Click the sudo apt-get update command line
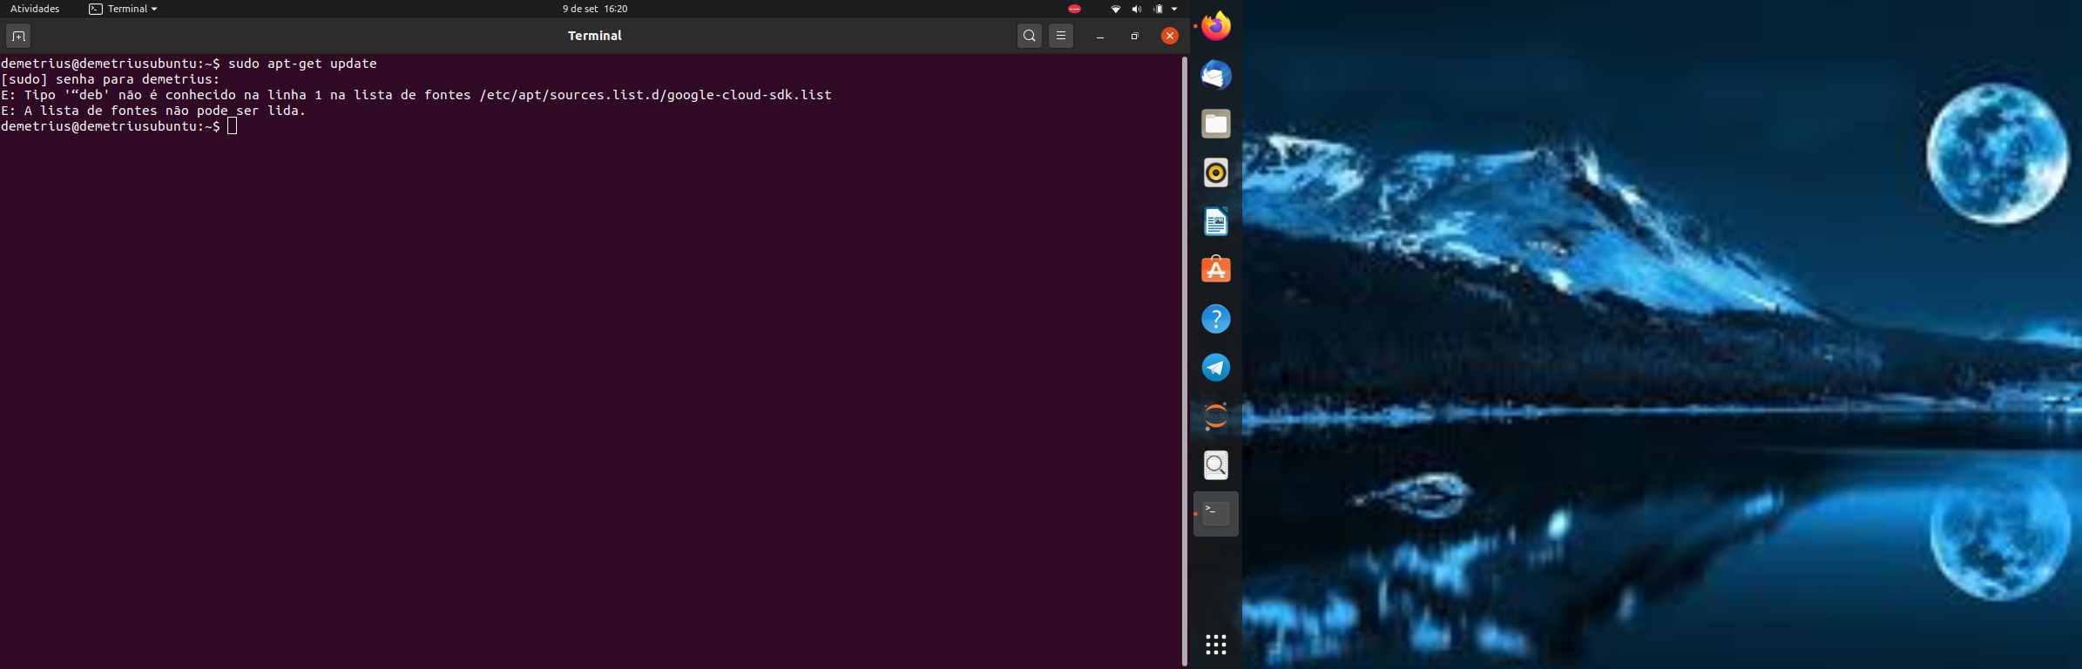The image size is (2082, 669). pos(189,64)
